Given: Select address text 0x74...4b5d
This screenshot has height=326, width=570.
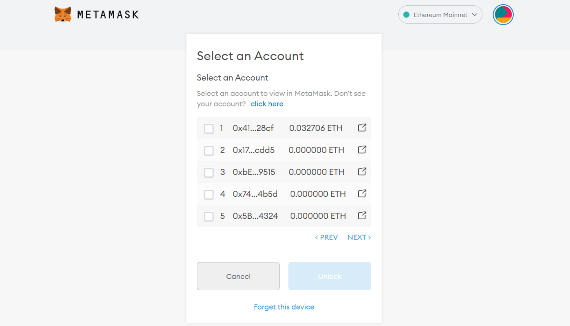Looking at the screenshot, I should coord(255,194).
